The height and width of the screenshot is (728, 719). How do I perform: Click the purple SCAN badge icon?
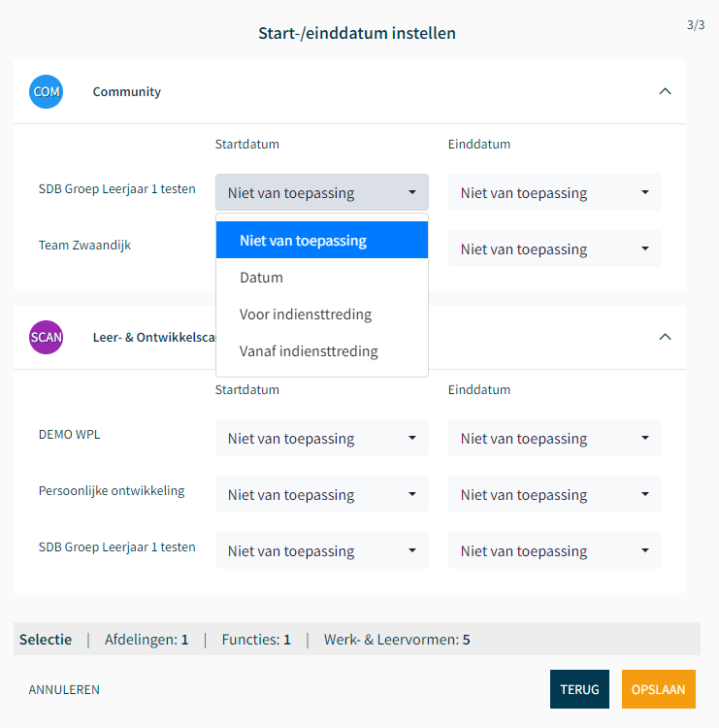coord(46,337)
